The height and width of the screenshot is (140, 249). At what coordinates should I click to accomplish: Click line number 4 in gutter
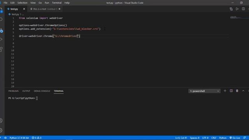coord(13,29)
